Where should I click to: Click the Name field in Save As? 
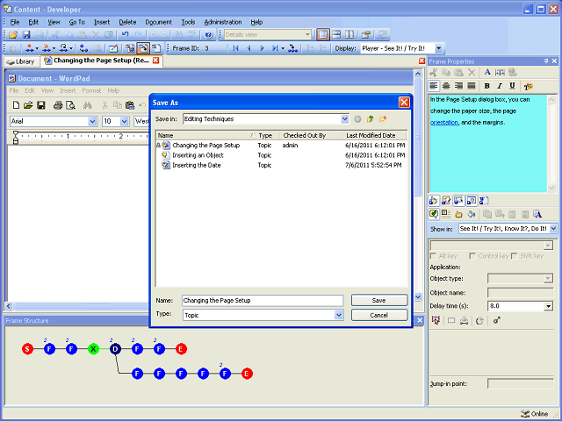click(263, 300)
